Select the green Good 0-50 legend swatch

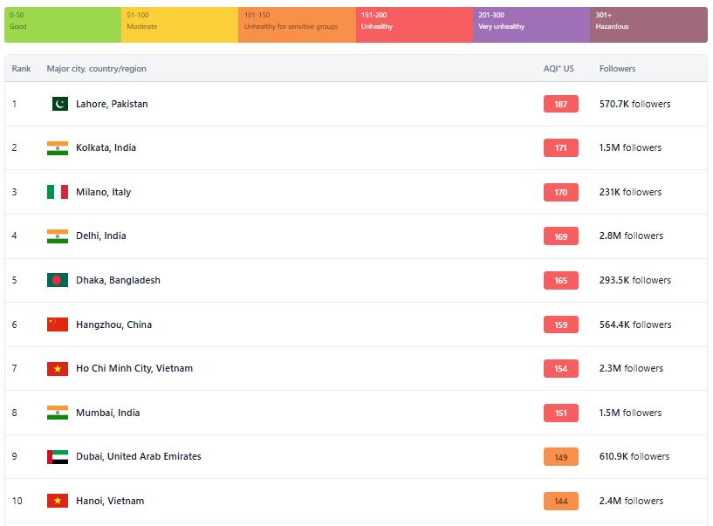pyautogui.click(x=62, y=24)
